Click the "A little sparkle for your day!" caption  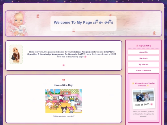pos(64,116)
